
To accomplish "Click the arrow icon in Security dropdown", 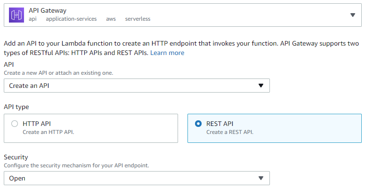I will tap(261, 178).
